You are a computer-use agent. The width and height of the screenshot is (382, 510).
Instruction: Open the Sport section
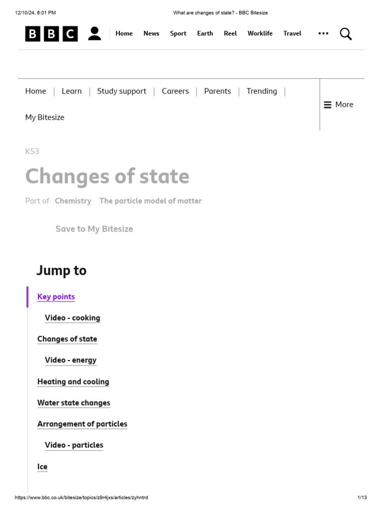point(178,33)
